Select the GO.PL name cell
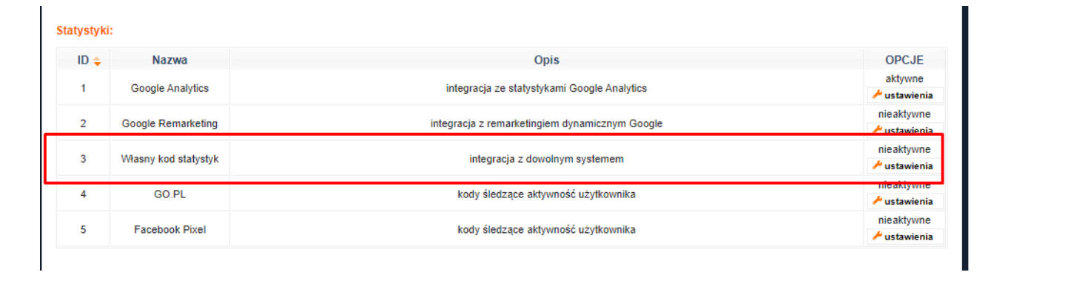Image resolution: width=1088 pixels, height=292 pixels. coord(169,194)
